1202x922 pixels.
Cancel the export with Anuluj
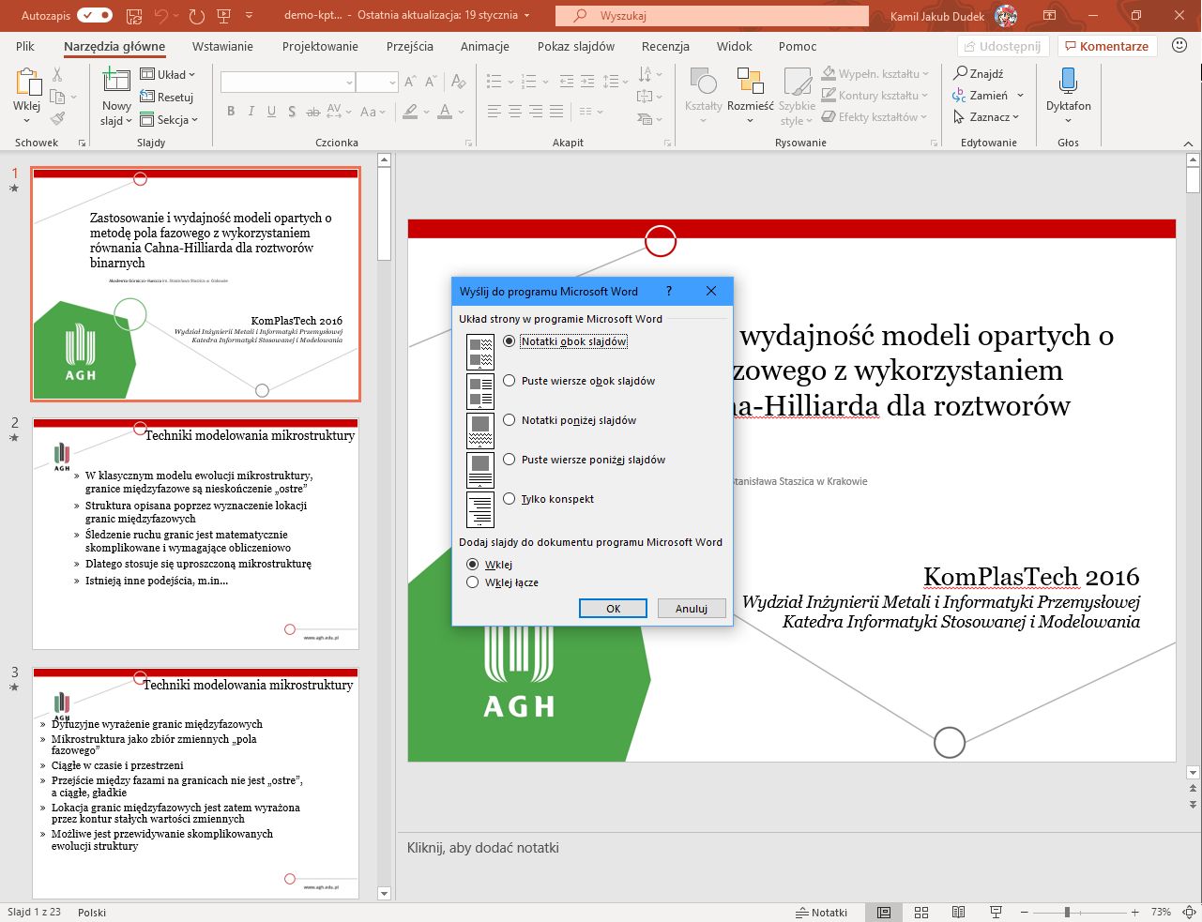(x=692, y=608)
